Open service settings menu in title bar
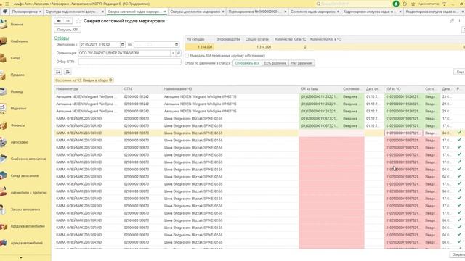Image resolution: width=465 pixels, height=261 pixels. point(444,4)
